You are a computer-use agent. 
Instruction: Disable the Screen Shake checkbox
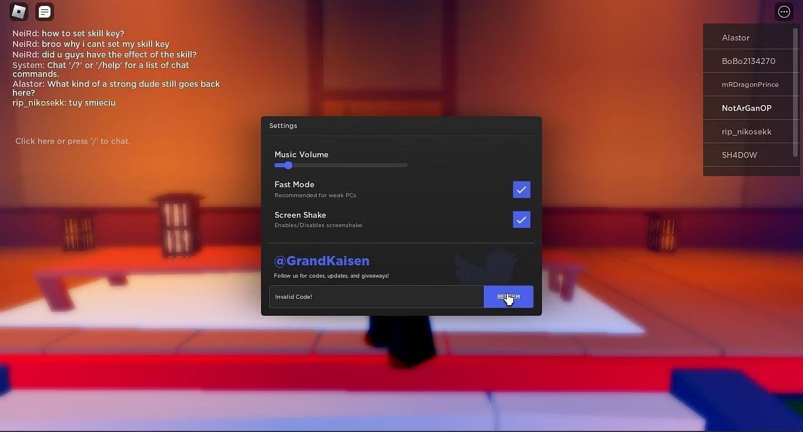pos(521,220)
